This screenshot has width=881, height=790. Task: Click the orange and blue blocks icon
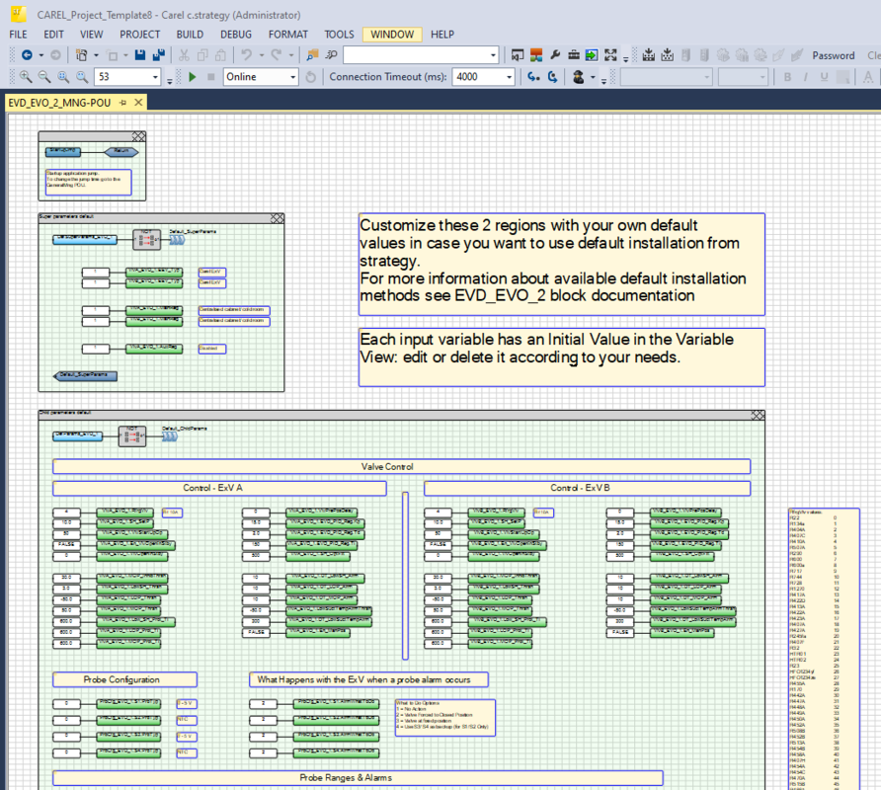[x=536, y=55]
